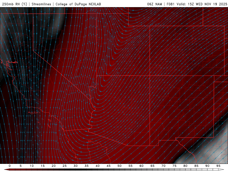The image size is (228, 171).
Task: Click the colorbar tick label "90"
Action: [207, 166]
